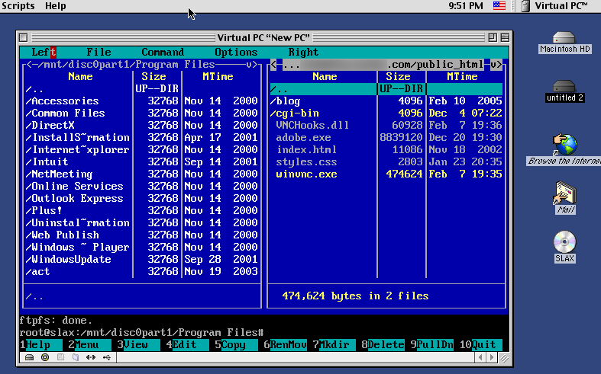The image size is (601, 374).
Task: Open left panel history dropdown arrow
Action: (x=250, y=65)
